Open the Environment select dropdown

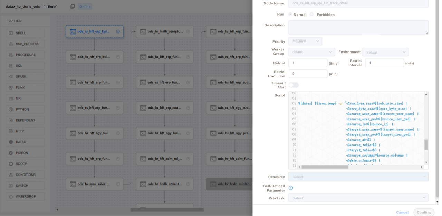tap(385, 52)
